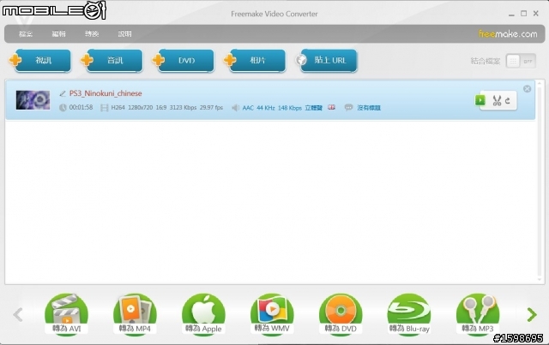Screen dimensions: 549x345
Task: Add a disc with the DVD button
Action: (184, 61)
